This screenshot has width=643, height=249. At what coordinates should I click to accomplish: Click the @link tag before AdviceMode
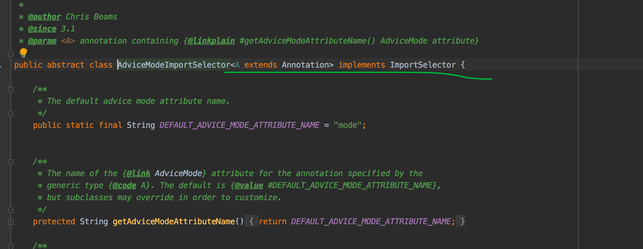(x=138, y=173)
